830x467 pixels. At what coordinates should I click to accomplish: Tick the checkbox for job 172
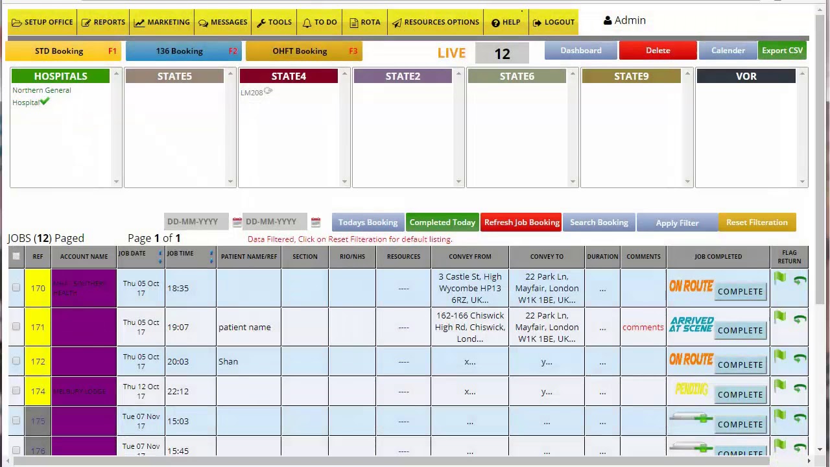click(x=16, y=361)
